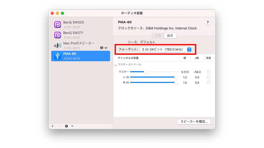
Task: Add a new audio device with plus button
Action: [53, 126]
